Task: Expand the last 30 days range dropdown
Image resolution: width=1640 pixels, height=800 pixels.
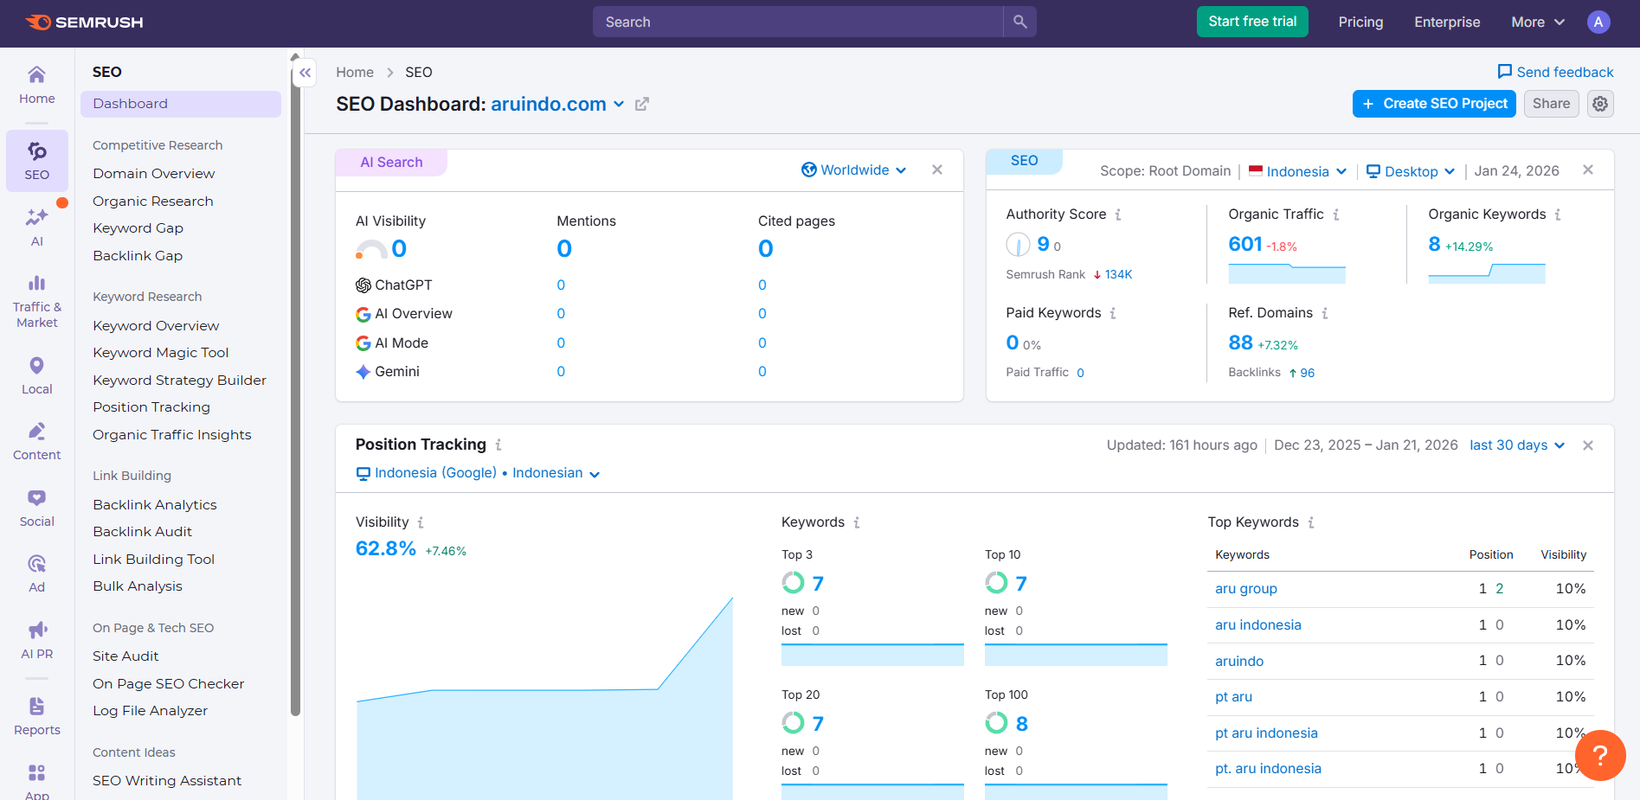Action: click(1517, 445)
